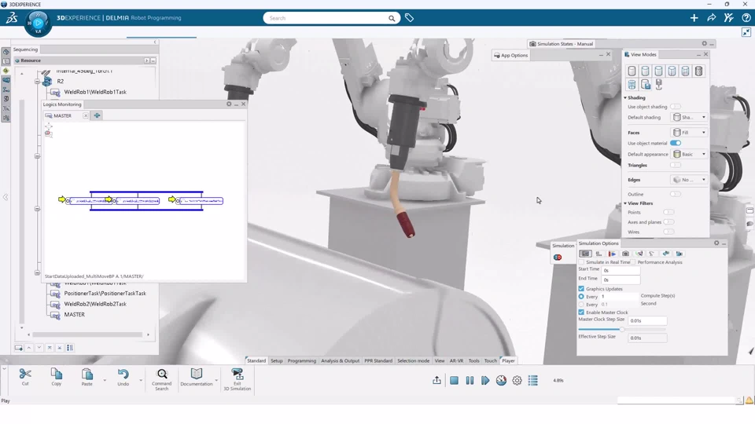This screenshot has width=755, height=424.
Task: Select the MASTER tab in Logics Monitoring
Action: (63, 116)
